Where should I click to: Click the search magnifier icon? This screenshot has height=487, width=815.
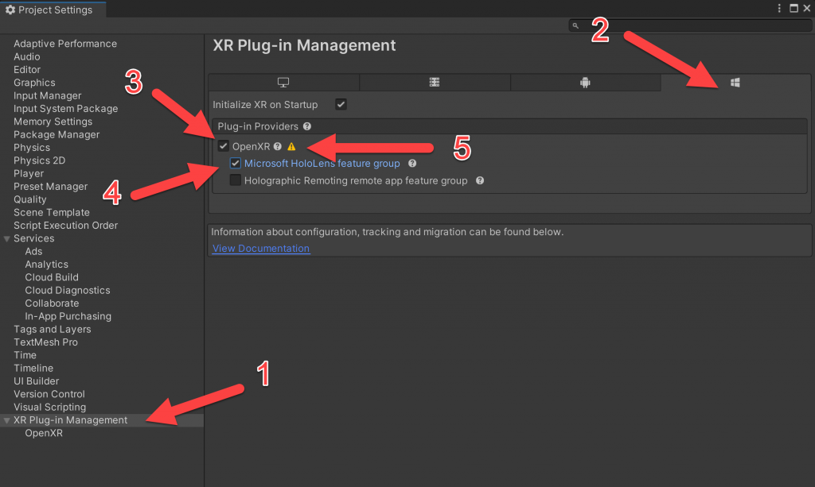575,25
